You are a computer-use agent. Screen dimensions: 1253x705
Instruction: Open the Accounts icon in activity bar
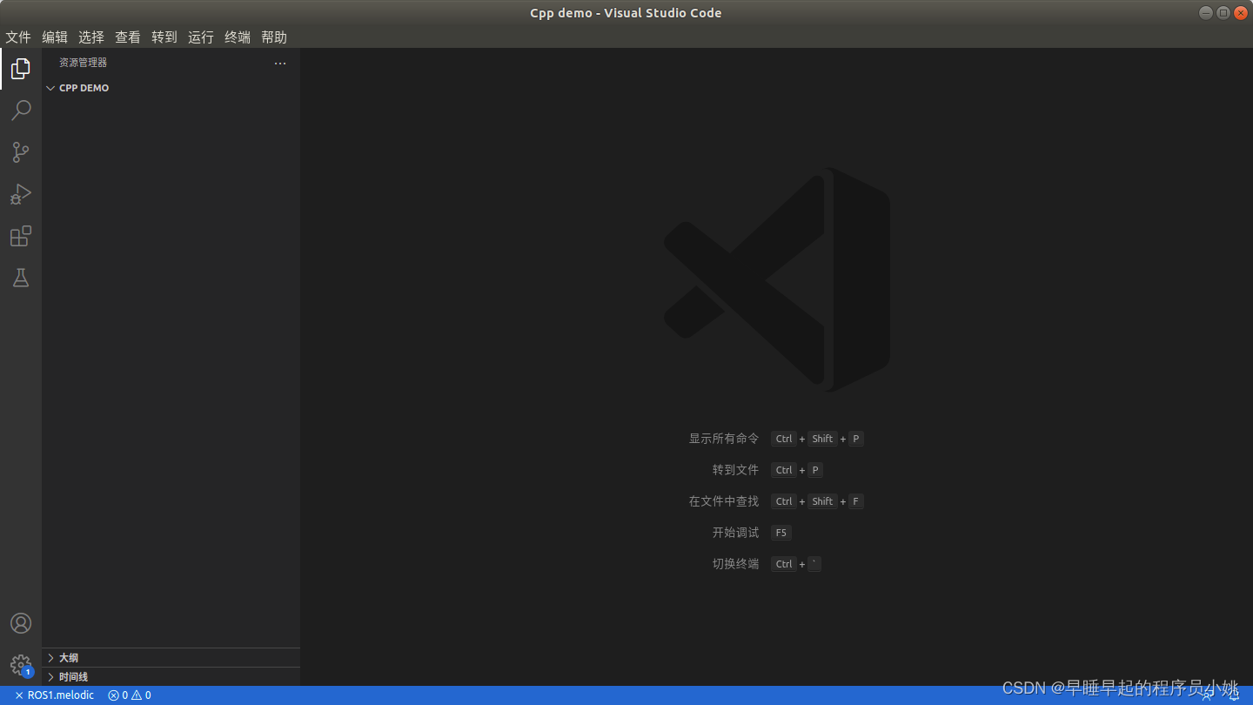pyautogui.click(x=21, y=623)
